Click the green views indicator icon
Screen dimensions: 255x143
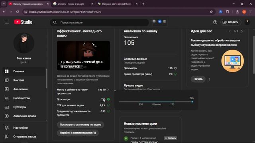click(108, 99)
